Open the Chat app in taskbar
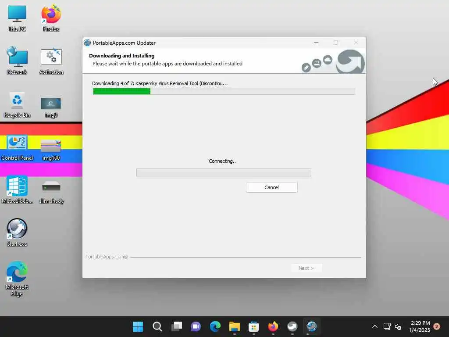The height and width of the screenshot is (337, 449). pos(196,326)
